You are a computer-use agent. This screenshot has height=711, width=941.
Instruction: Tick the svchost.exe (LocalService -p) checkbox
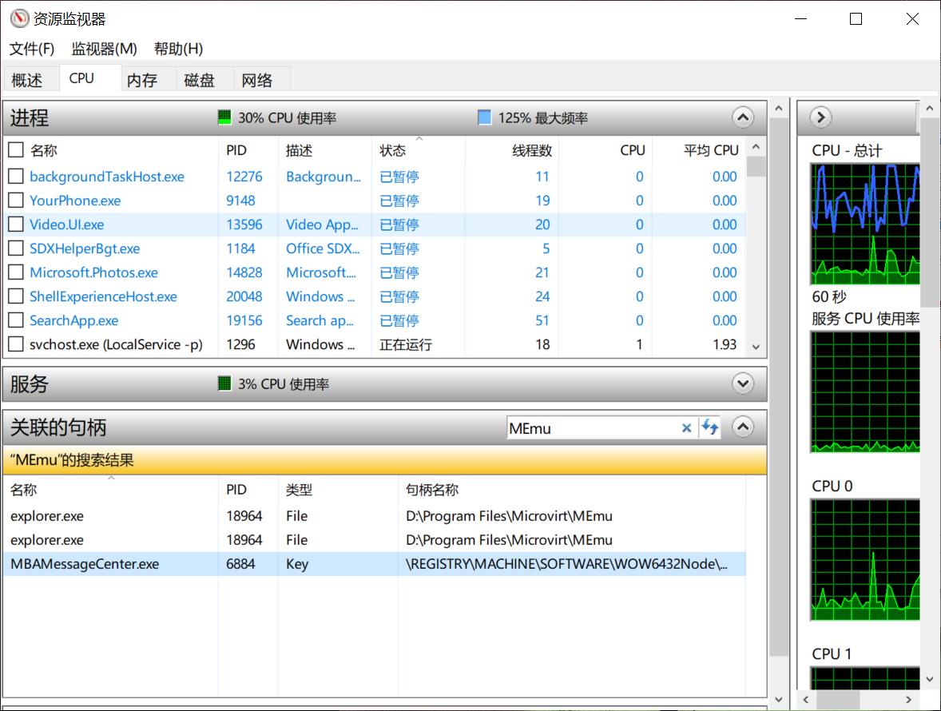pyautogui.click(x=16, y=344)
